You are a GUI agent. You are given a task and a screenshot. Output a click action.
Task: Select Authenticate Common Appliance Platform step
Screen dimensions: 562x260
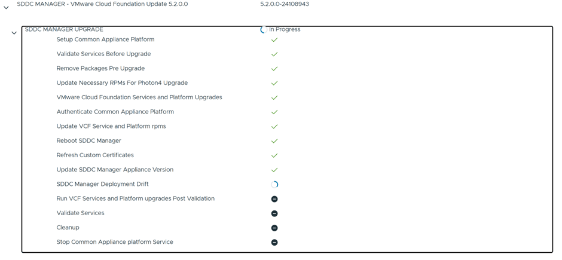[x=115, y=112]
